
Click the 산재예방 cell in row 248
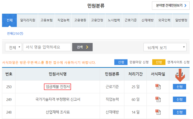112,112
